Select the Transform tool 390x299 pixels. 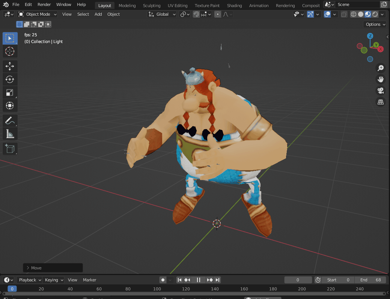[x=10, y=106]
